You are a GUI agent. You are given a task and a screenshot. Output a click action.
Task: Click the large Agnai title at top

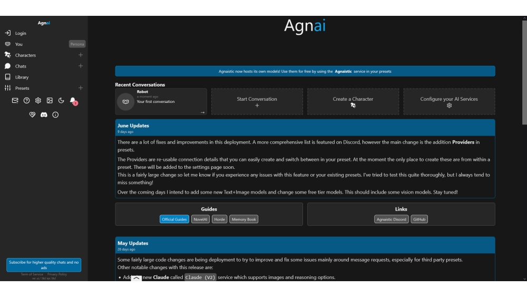pyautogui.click(x=305, y=25)
